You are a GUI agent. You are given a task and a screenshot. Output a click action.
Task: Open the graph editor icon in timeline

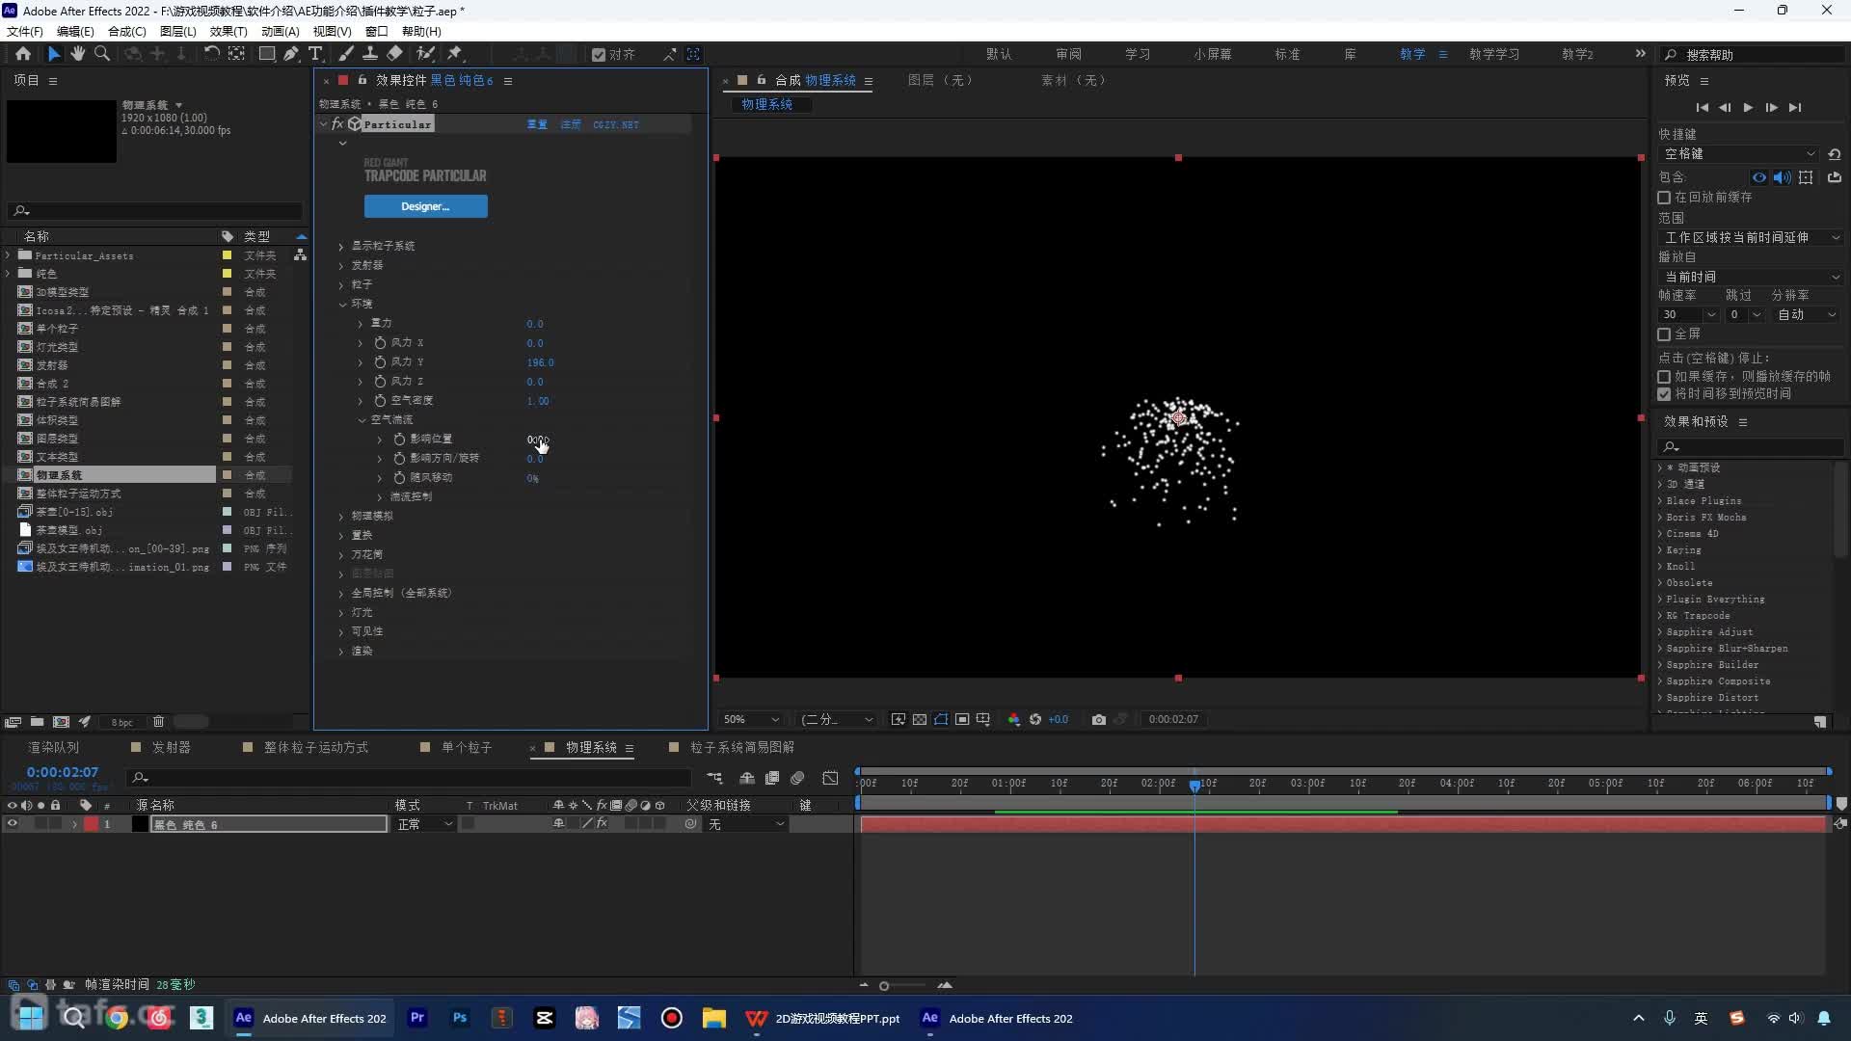pyautogui.click(x=830, y=778)
